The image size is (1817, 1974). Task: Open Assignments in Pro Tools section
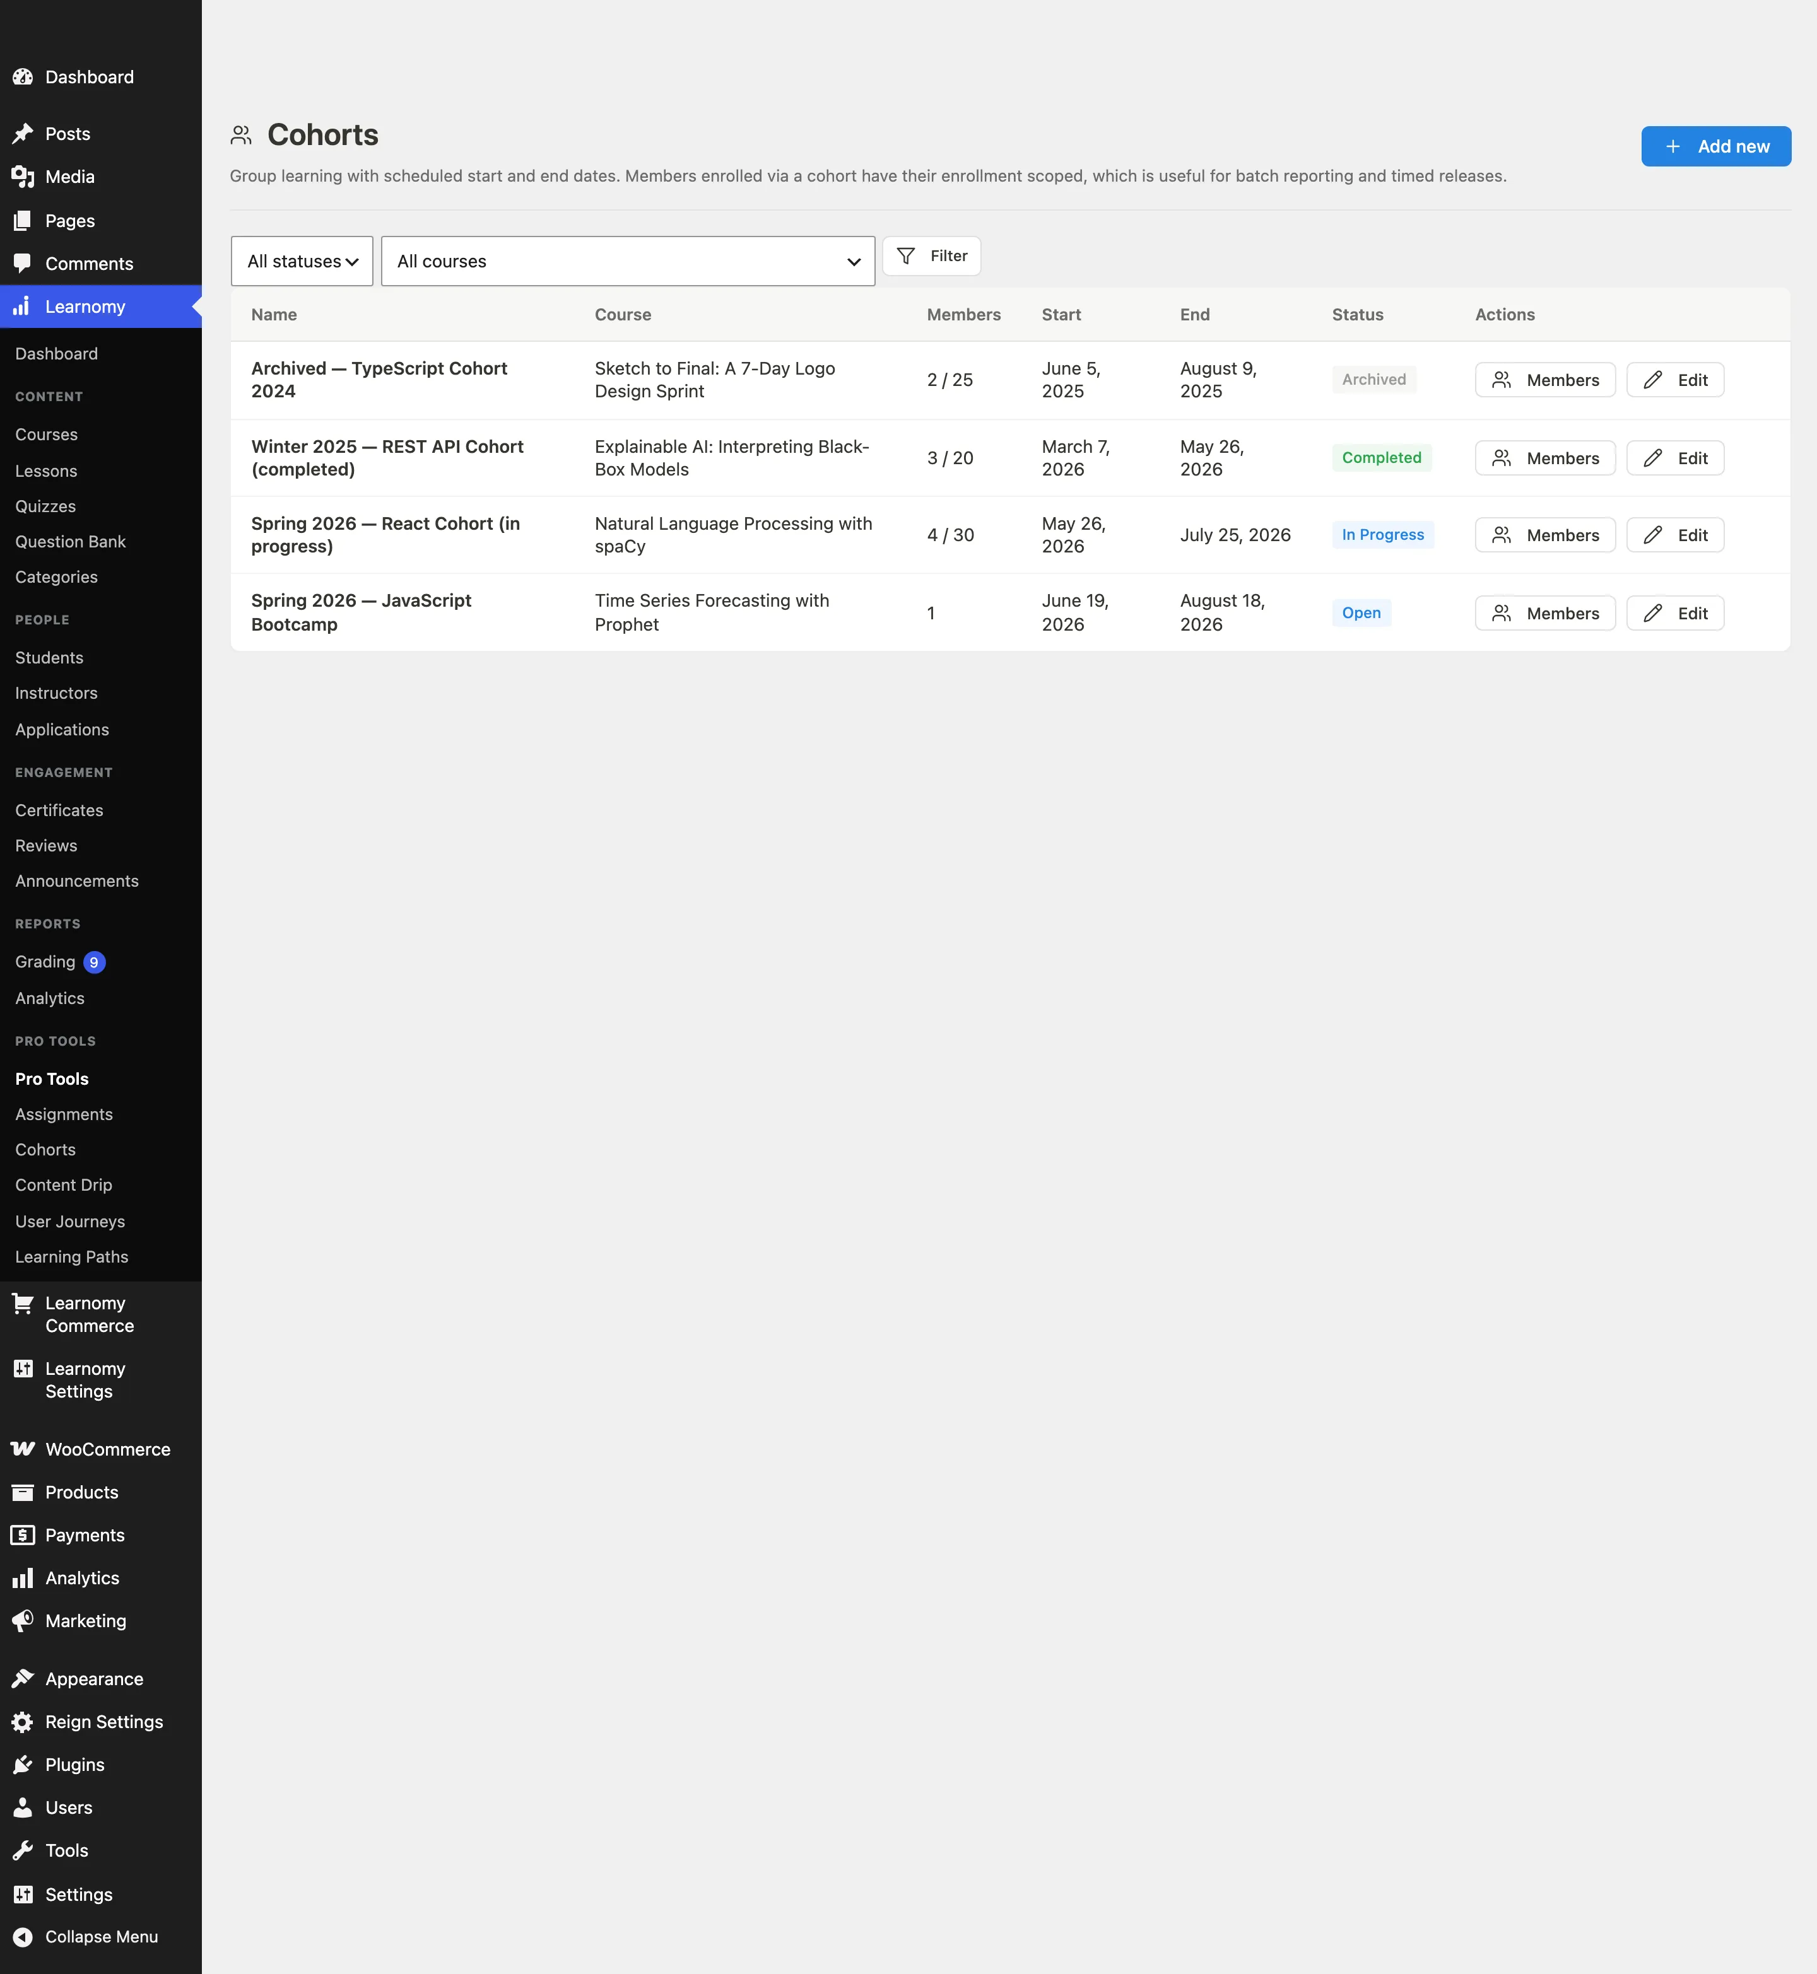(x=64, y=1114)
